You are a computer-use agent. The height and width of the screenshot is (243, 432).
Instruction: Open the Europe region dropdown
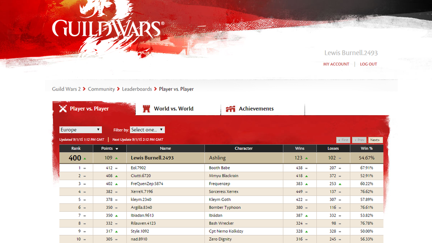[x=81, y=130]
